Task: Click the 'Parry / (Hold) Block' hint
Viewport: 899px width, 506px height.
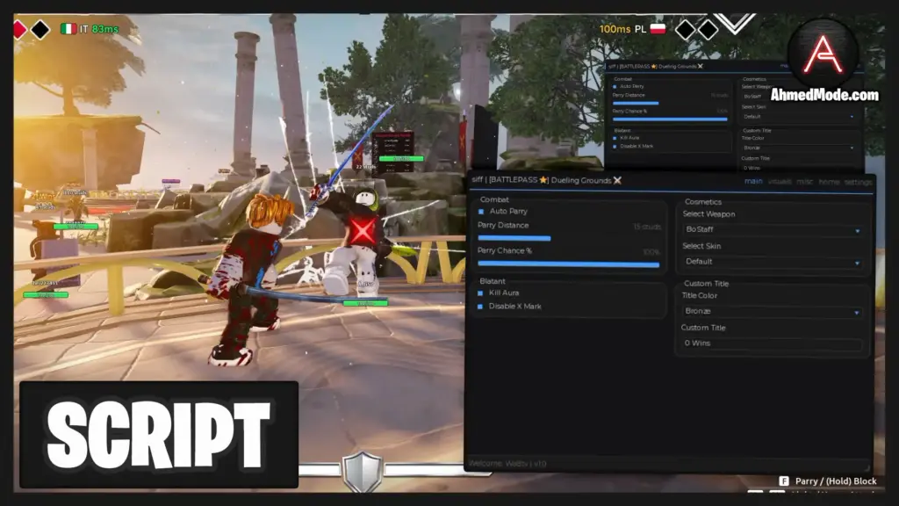Action: pyautogui.click(x=836, y=481)
